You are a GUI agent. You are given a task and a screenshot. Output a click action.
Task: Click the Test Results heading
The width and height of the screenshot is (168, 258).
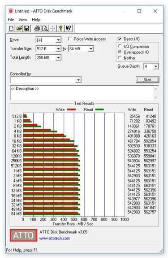pyautogui.click(x=84, y=104)
